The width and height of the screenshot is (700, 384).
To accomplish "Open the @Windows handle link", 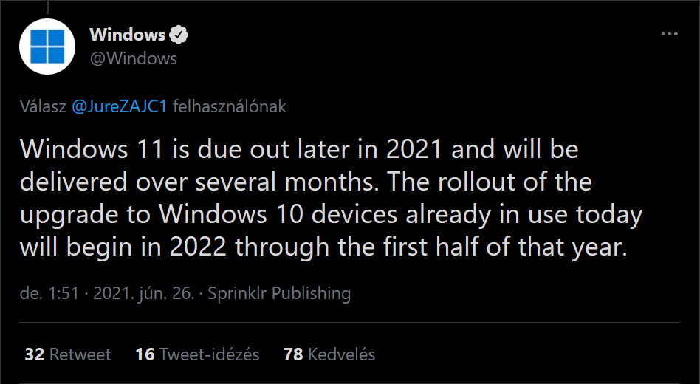I will tap(134, 58).
